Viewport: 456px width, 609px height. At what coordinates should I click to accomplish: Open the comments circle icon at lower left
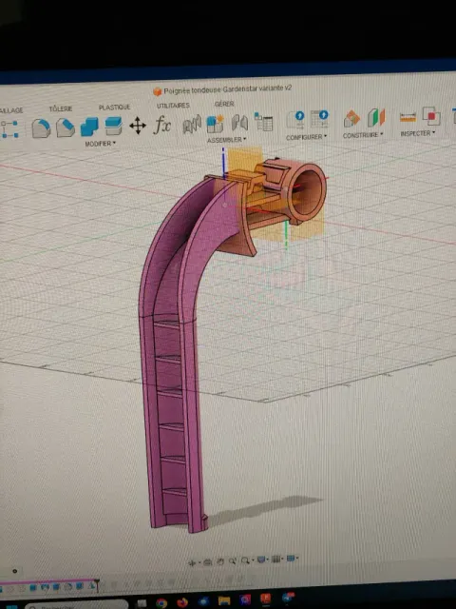[15, 571]
